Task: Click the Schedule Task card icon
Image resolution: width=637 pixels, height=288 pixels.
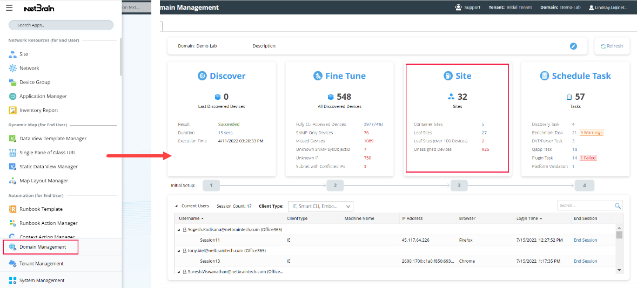Action: (x=545, y=76)
